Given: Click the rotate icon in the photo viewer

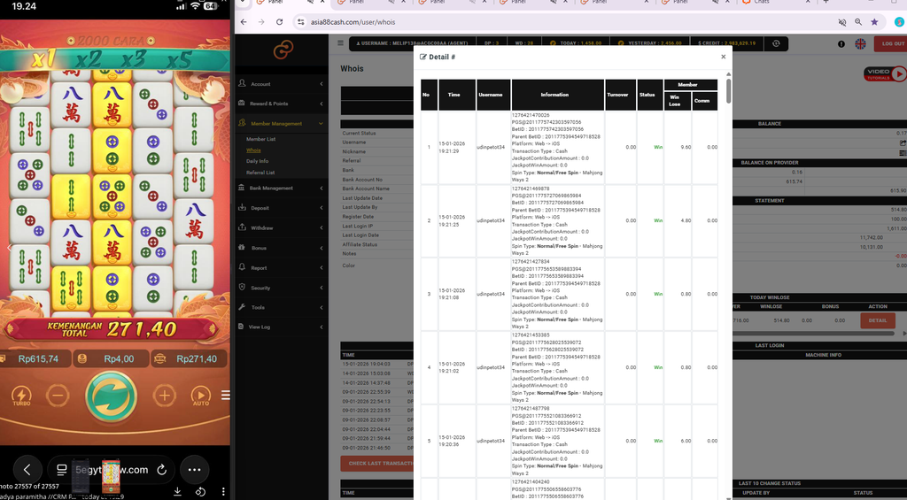Looking at the screenshot, I should click(200, 492).
